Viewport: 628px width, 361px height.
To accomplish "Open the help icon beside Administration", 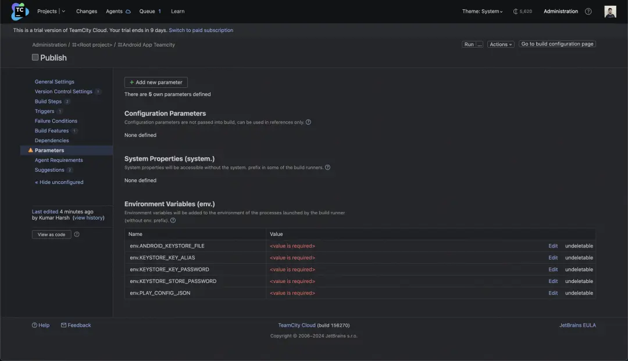I will [588, 12].
